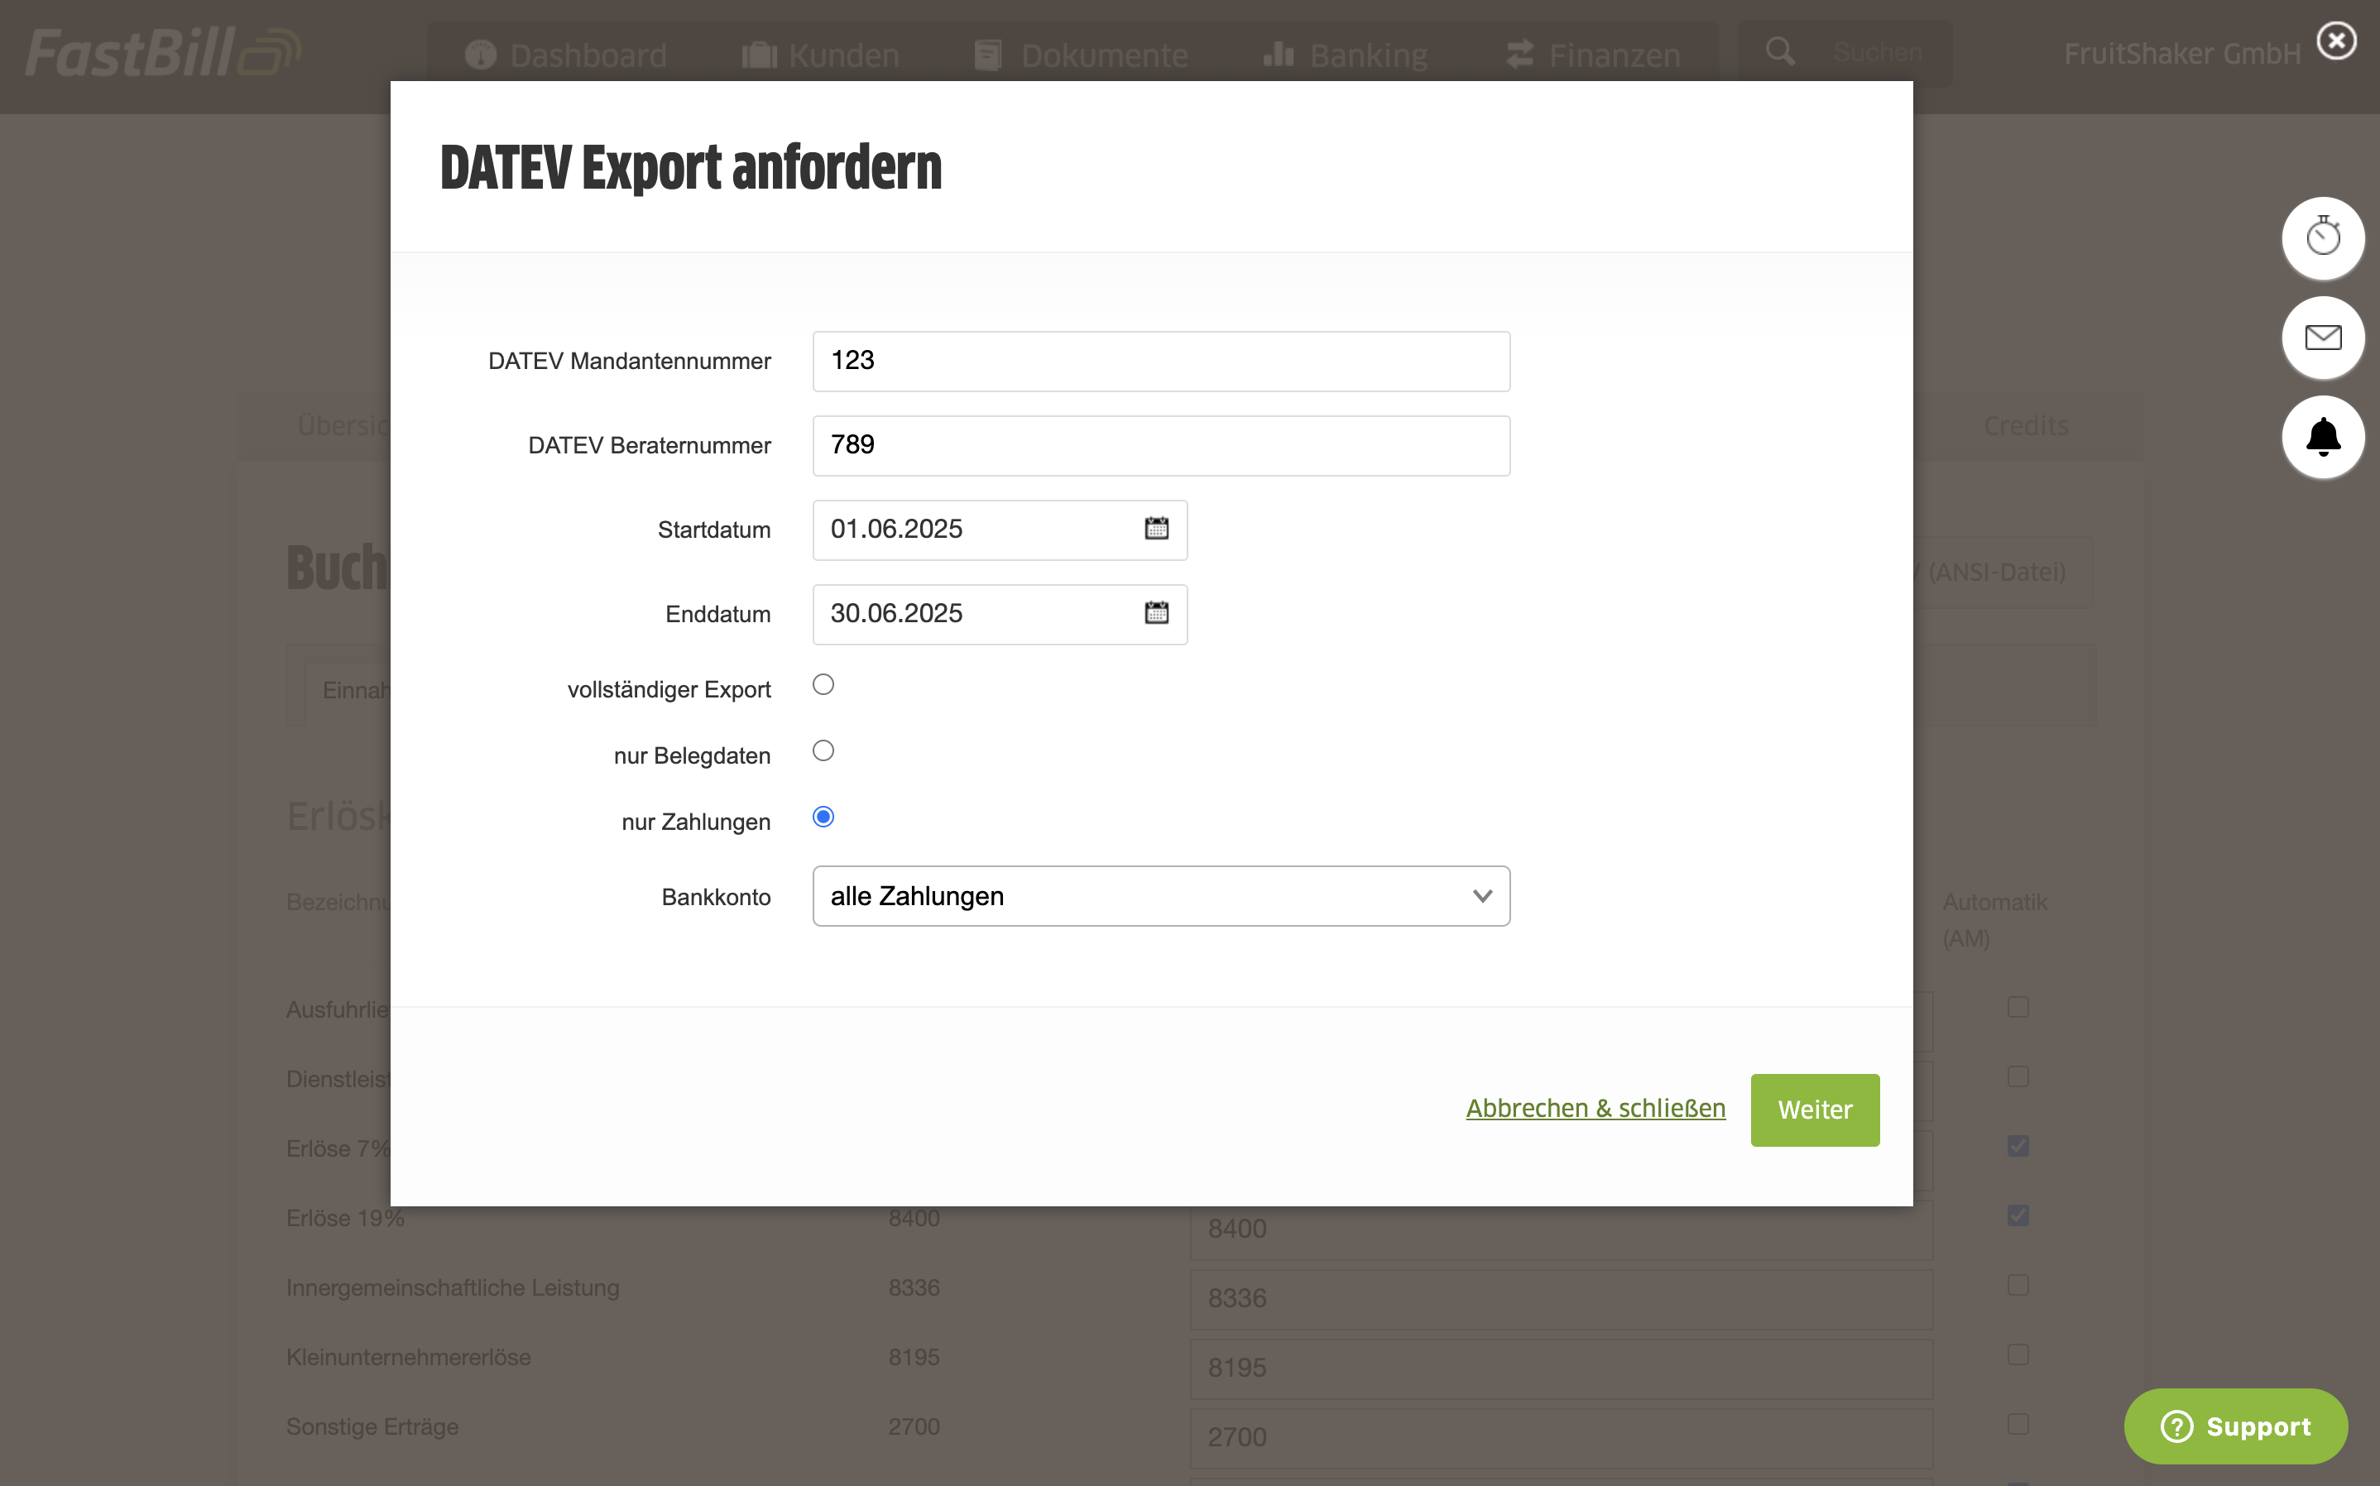Screen dimensions: 2380x1486
Task: Click the DATEV Beraternummer field
Action: (x=1160, y=445)
